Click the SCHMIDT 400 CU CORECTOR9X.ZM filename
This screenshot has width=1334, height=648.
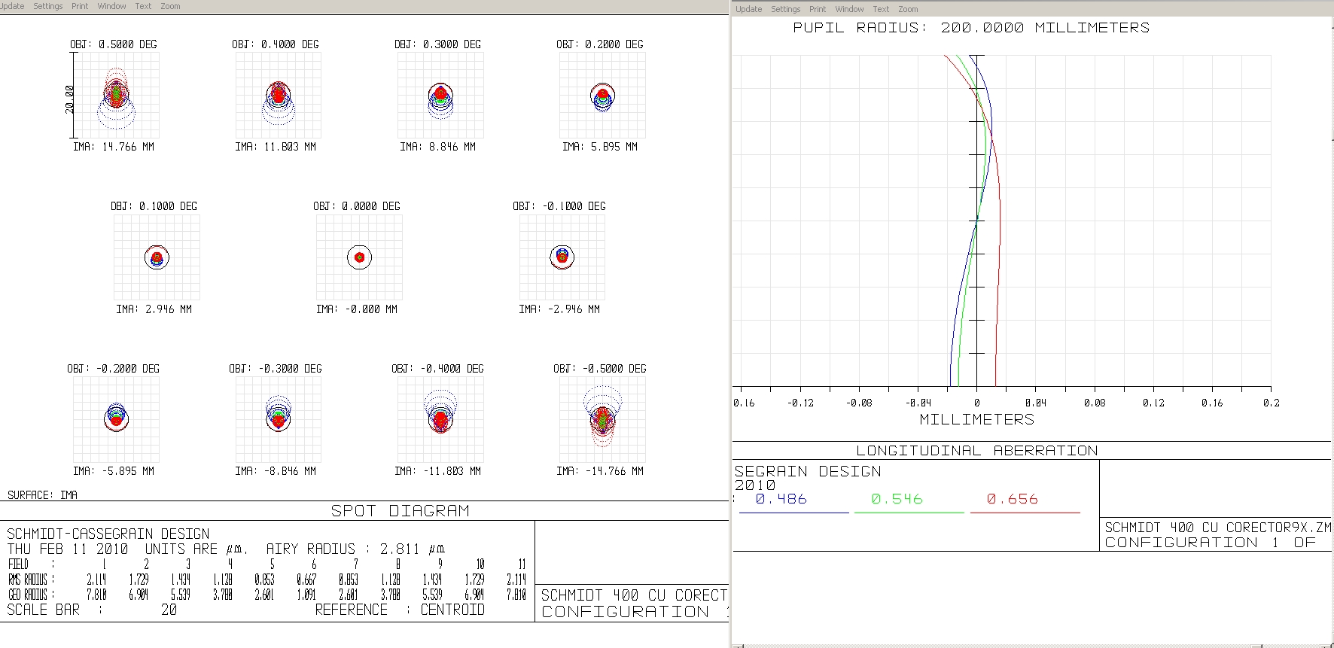[1218, 528]
